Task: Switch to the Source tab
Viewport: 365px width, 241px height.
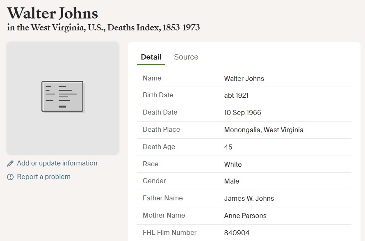Action: pyautogui.click(x=186, y=57)
